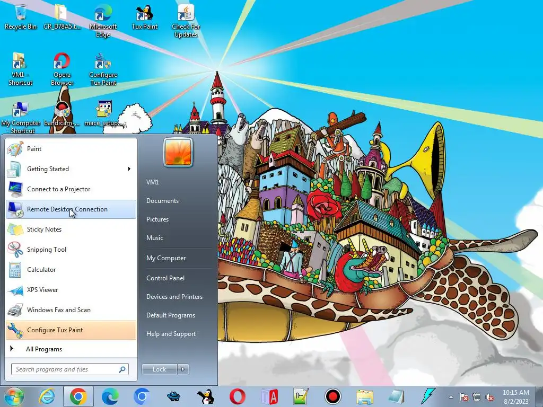Select mace_setup desktop icon

(x=103, y=114)
